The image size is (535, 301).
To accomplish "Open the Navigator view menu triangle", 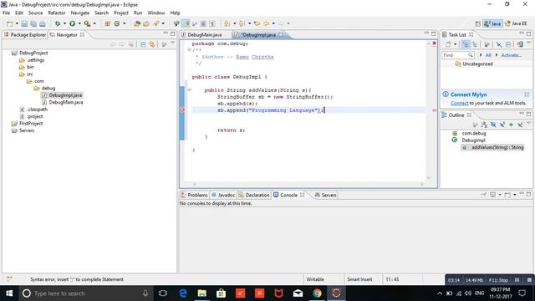I will point(173,43).
